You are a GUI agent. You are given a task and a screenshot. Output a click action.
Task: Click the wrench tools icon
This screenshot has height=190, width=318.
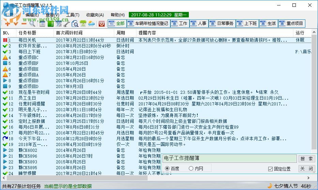coord(67,24)
